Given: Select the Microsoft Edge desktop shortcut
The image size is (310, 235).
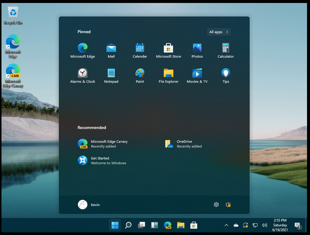Looking at the screenshot, I should 13,47.
